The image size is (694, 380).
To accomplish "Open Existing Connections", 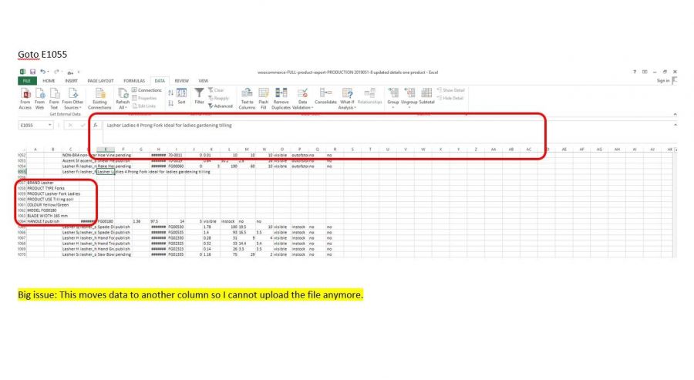I will pos(99,98).
